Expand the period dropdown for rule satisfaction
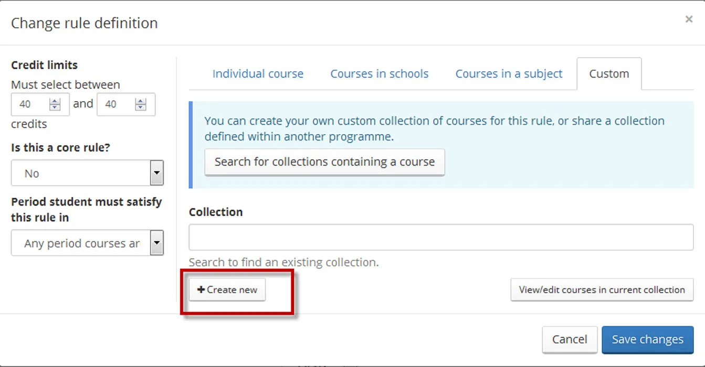This screenshot has width=705, height=367. [x=87, y=243]
